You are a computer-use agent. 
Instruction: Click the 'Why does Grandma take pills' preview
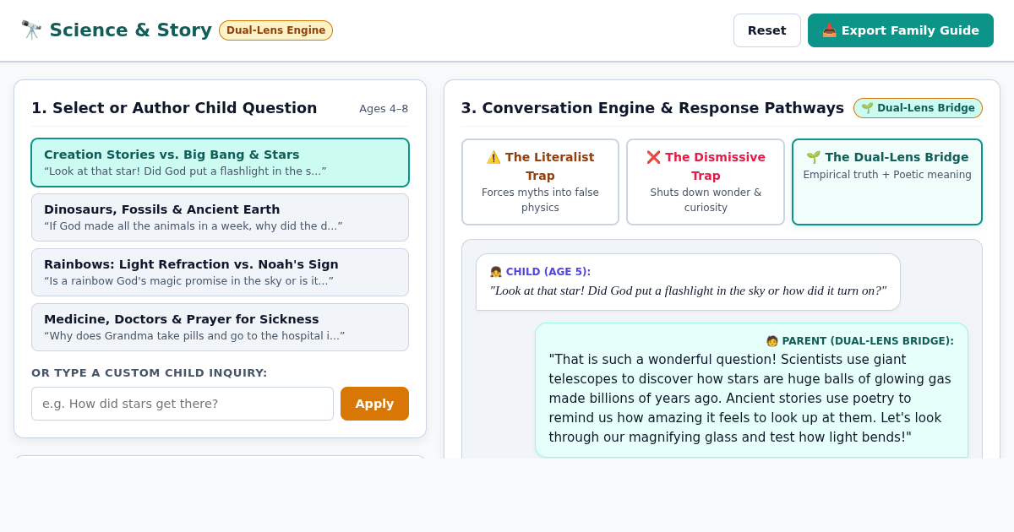click(x=194, y=336)
